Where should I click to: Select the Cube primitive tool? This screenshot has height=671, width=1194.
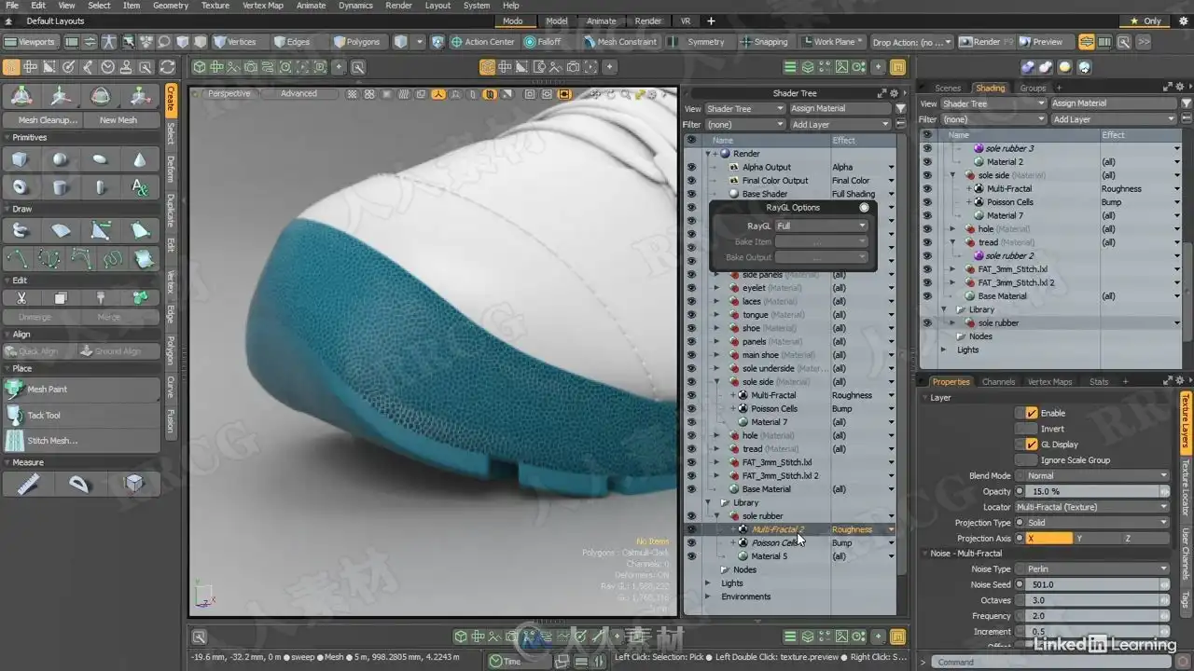[21, 160]
